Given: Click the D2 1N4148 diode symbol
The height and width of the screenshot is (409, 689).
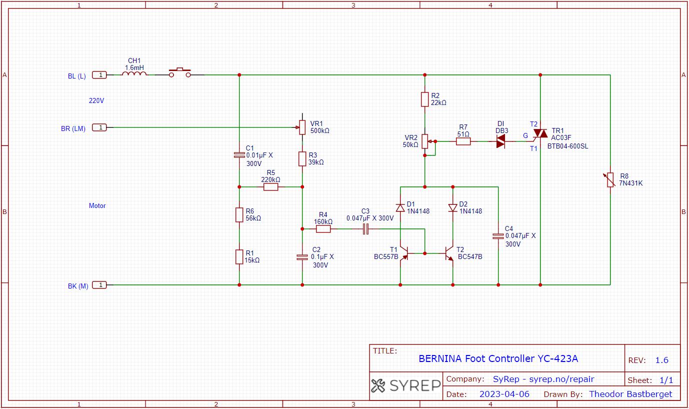Looking at the screenshot, I should click(x=453, y=207).
